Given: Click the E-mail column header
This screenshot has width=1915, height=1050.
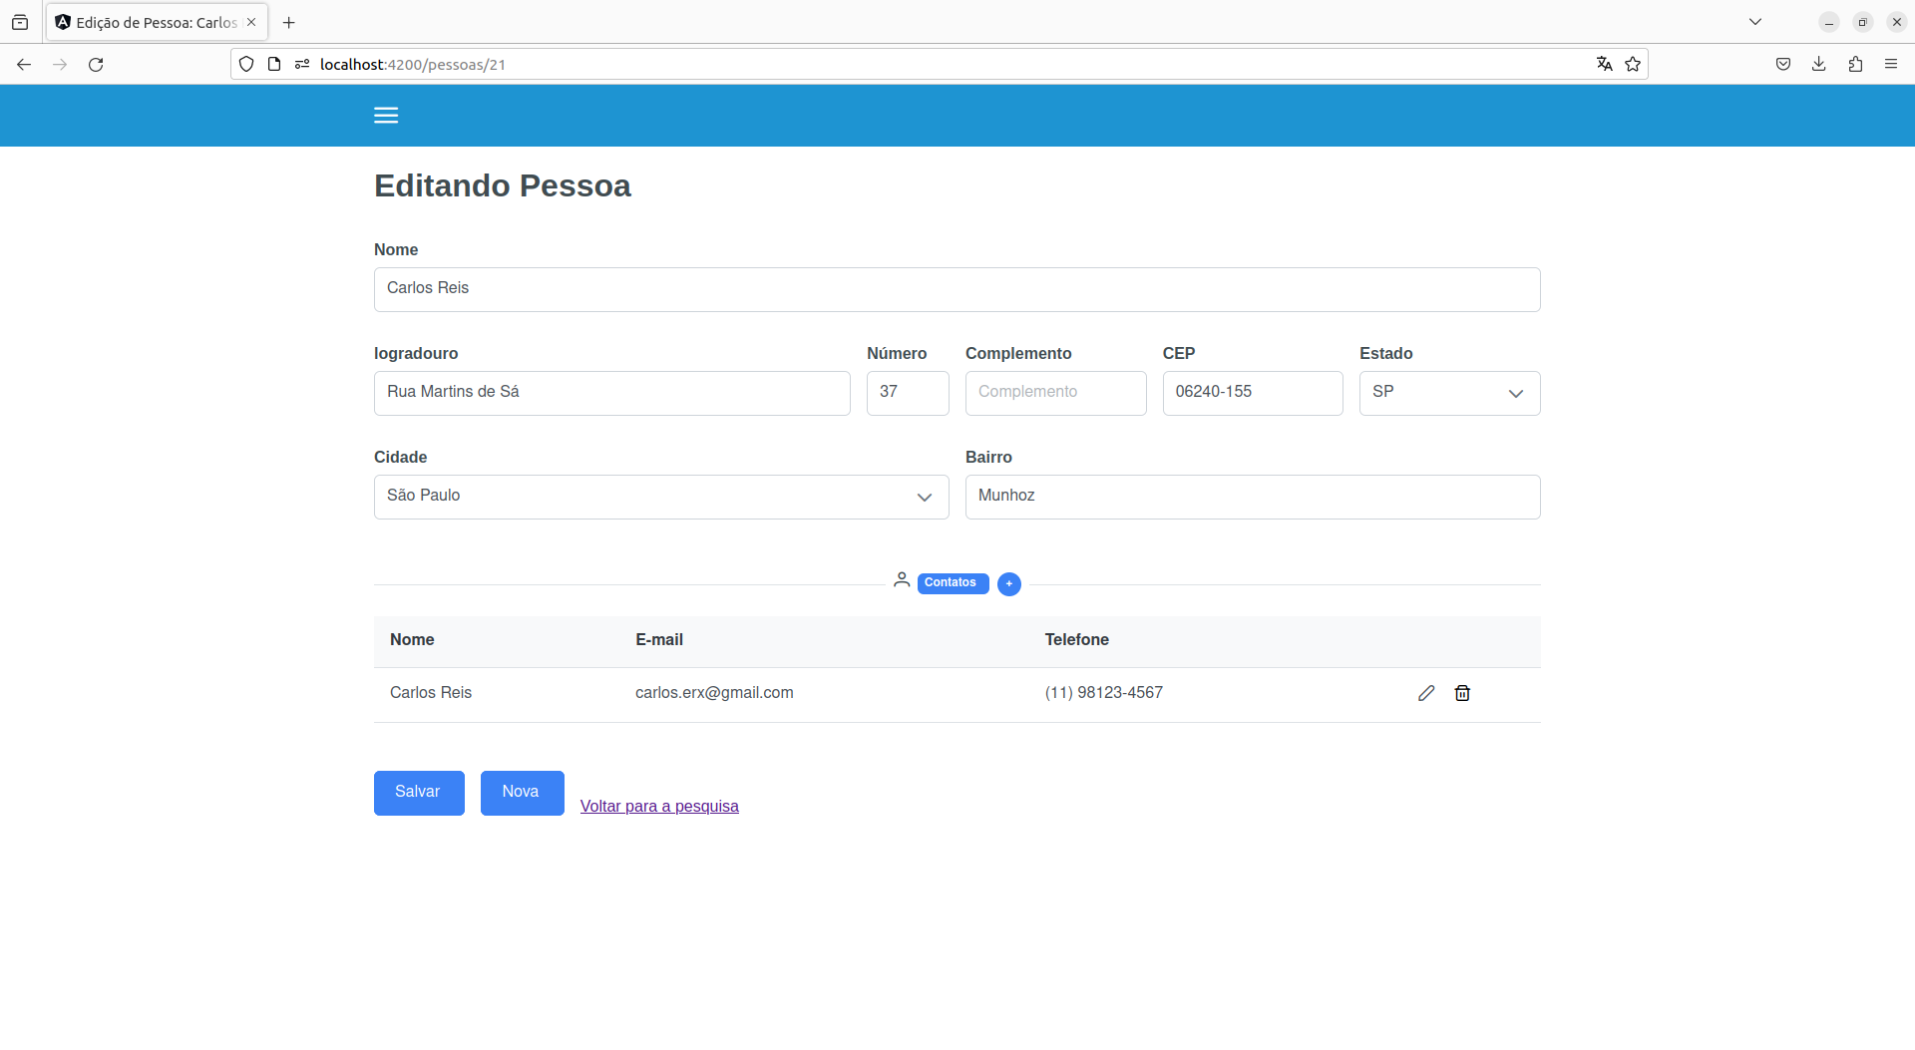Looking at the screenshot, I should (659, 640).
